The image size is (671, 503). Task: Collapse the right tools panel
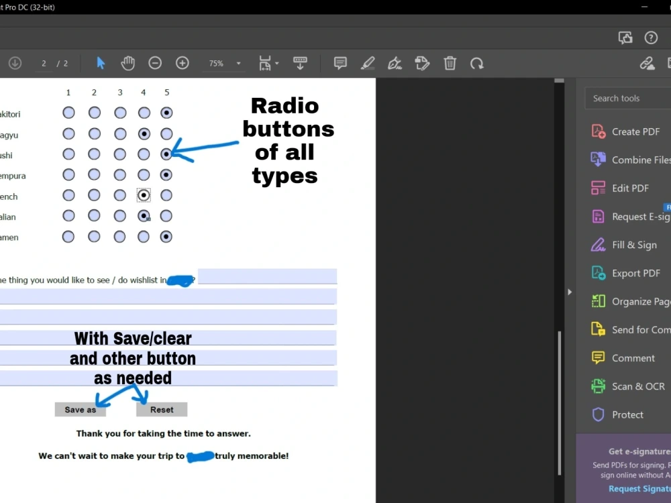click(570, 292)
